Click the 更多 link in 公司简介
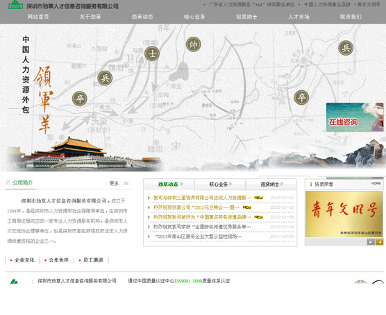Viewport: 386px width, 315px height. (119, 183)
